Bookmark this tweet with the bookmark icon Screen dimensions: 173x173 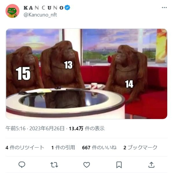pos(119,165)
